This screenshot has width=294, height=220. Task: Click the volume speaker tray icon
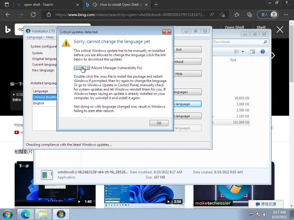[265, 215]
